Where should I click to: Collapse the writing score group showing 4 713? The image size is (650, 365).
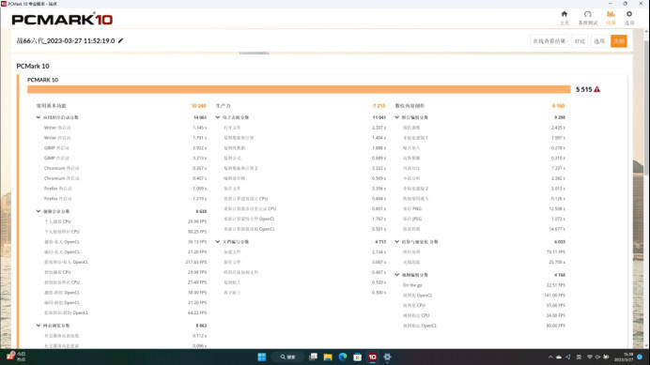coord(218,241)
